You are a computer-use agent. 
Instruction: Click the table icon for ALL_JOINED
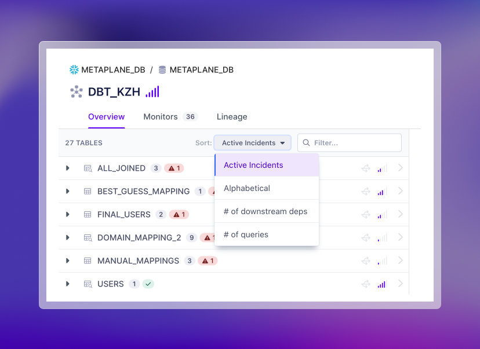click(88, 168)
